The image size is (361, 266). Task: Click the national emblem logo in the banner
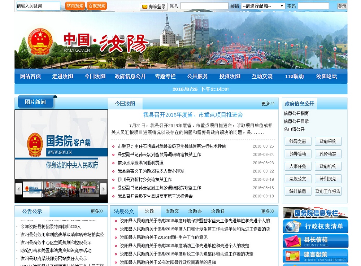click(40, 42)
